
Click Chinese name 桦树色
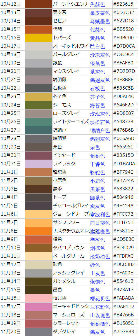click(97, 240)
